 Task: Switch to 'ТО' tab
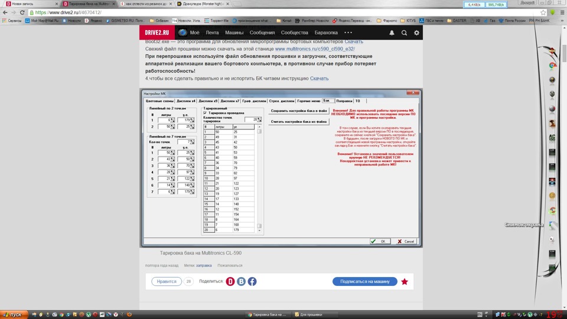coord(358,101)
